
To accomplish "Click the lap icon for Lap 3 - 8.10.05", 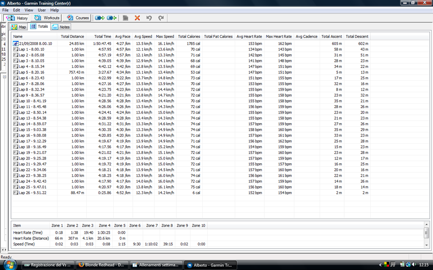I will [16, 61].
